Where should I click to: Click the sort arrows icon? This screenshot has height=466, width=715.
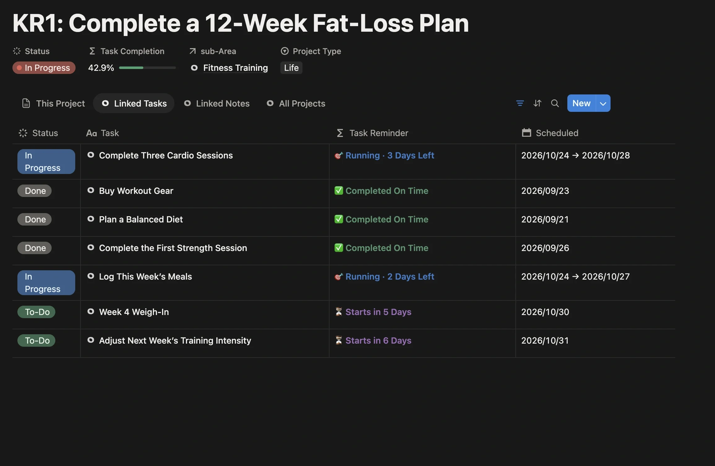pyautogui.click(x=537, y=103)
